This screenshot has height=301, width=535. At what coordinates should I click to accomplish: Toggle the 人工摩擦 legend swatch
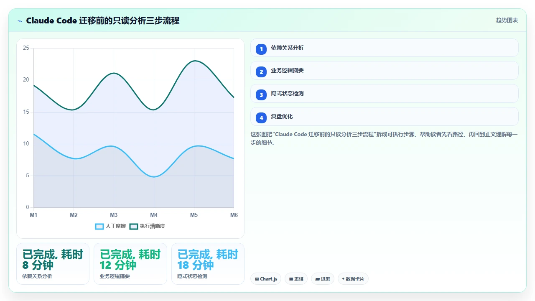coord(99,226)
